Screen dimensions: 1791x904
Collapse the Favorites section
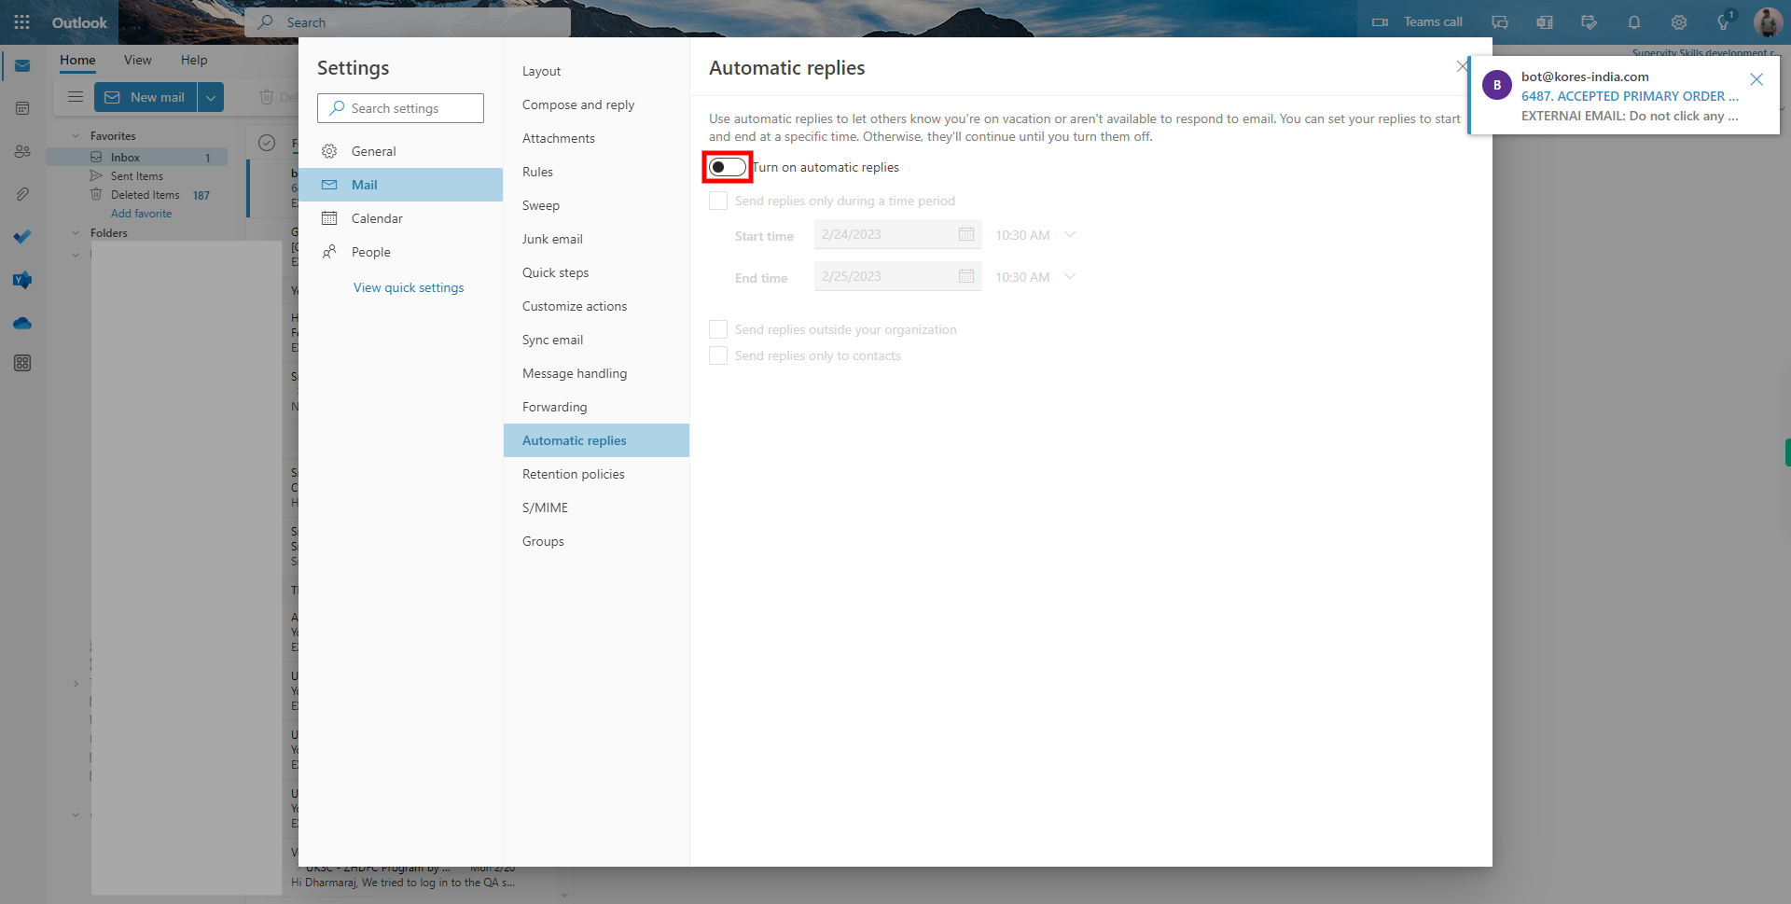click(76, 136)
